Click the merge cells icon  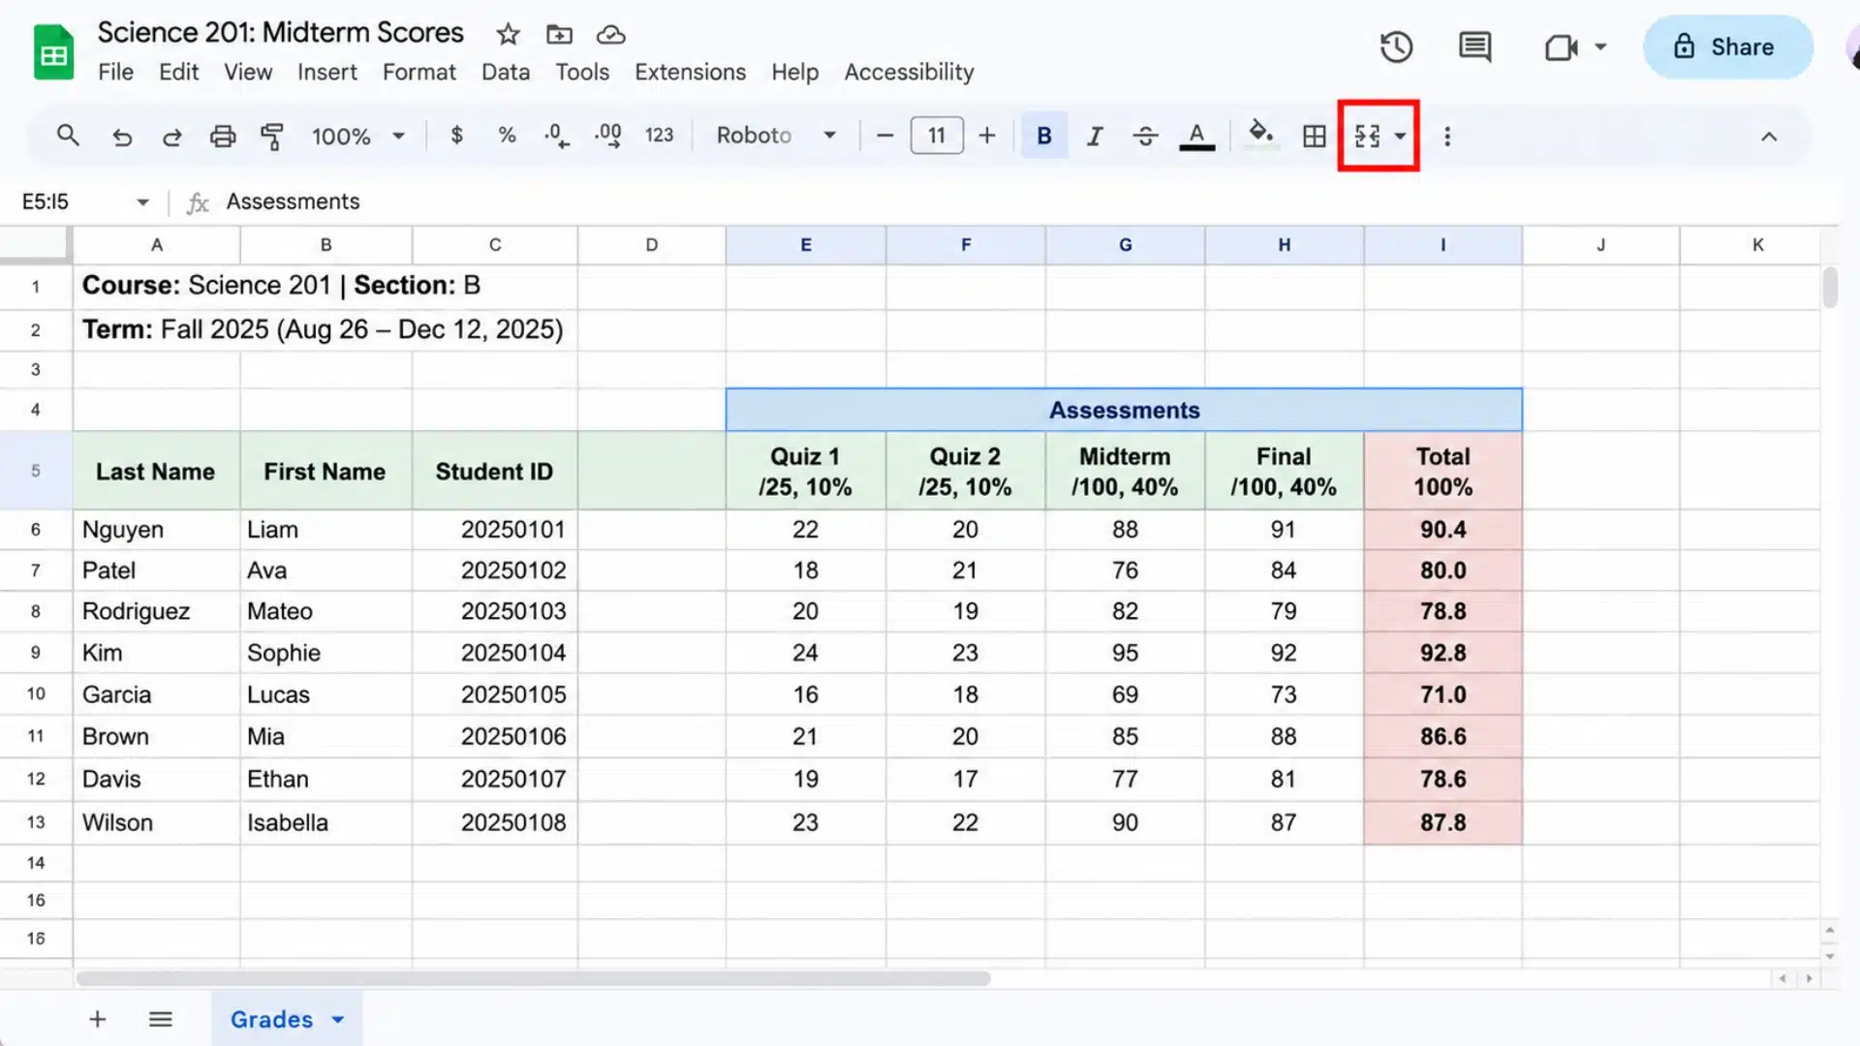pyautogui.click(x=1367, y=137)
